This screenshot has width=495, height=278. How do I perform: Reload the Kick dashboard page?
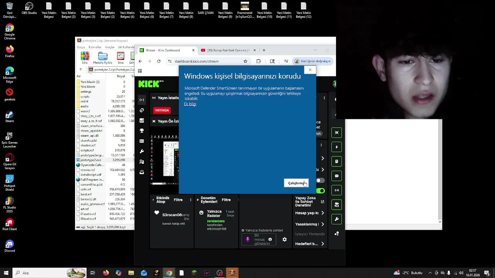(159, 61)
